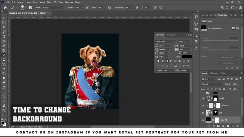Hide the shadow layer
Image resolution: width=244 pixels, height=137 pixels.
tap(203, 105)
